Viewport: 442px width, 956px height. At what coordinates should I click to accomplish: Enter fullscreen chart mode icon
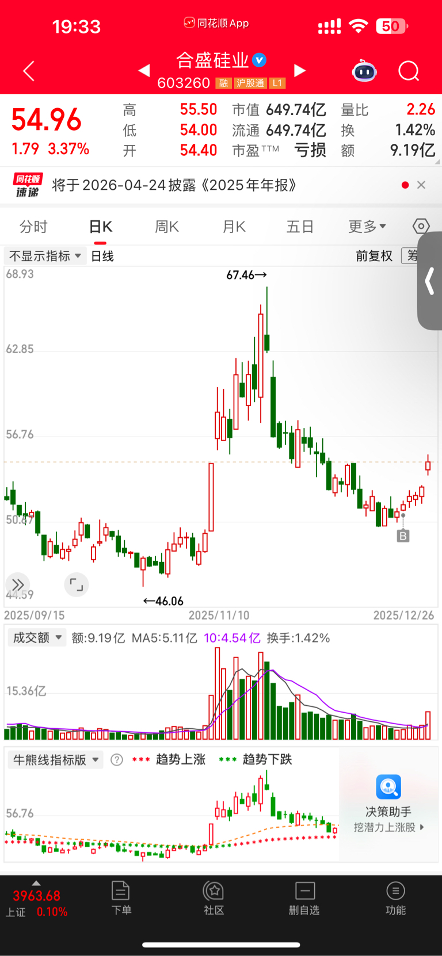coord(76,585)
